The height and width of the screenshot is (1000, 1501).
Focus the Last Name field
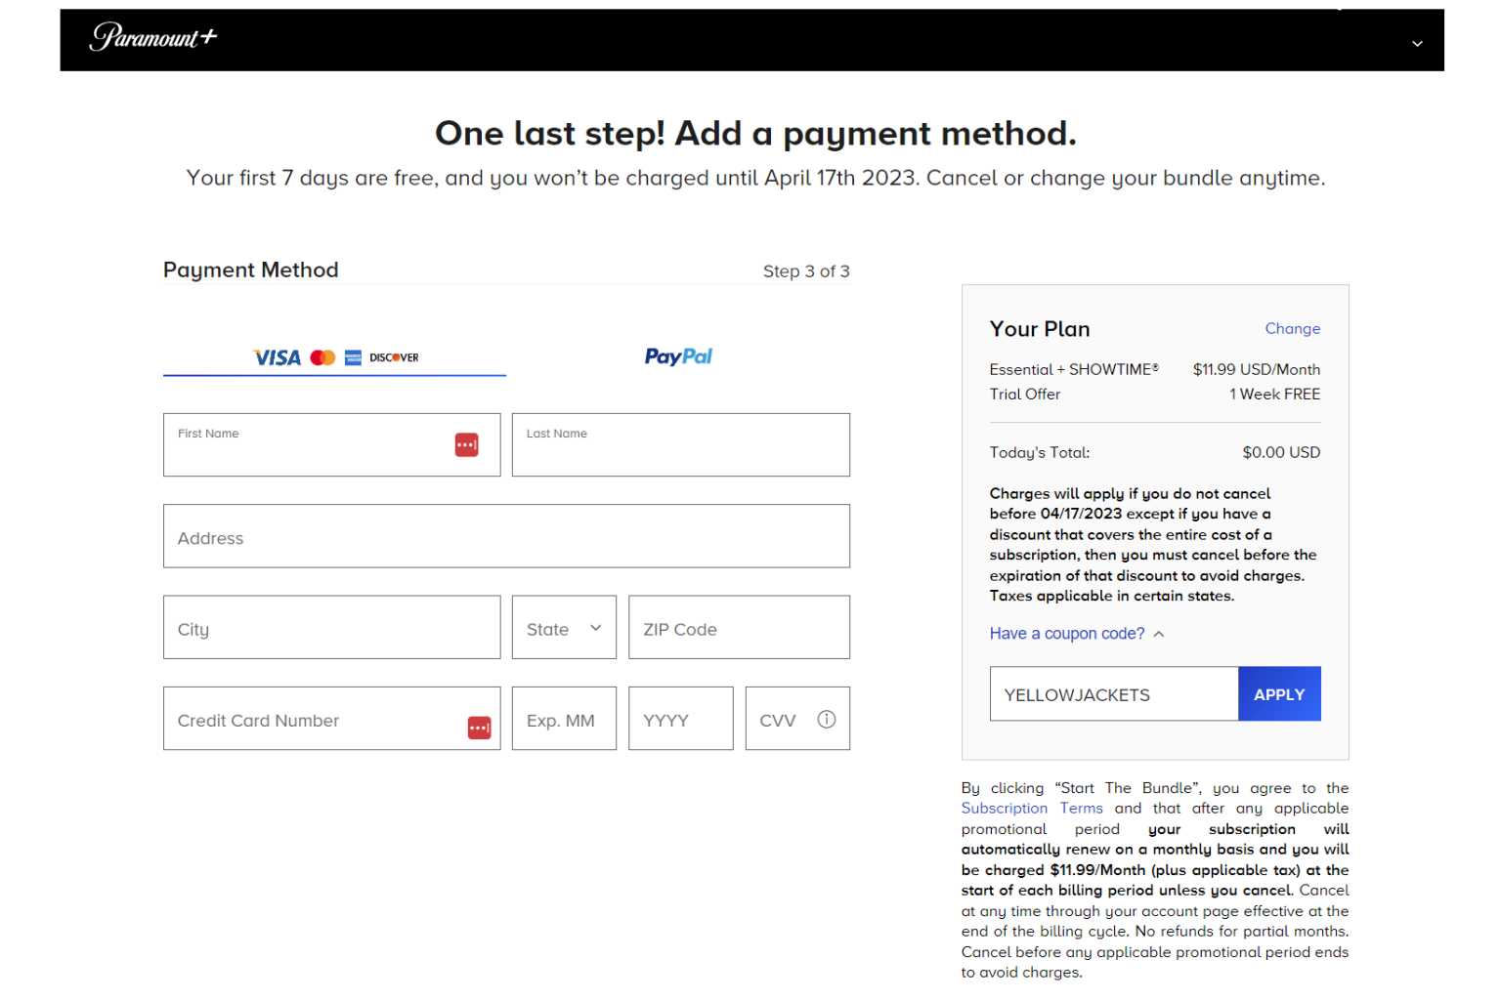pos(680,446)
